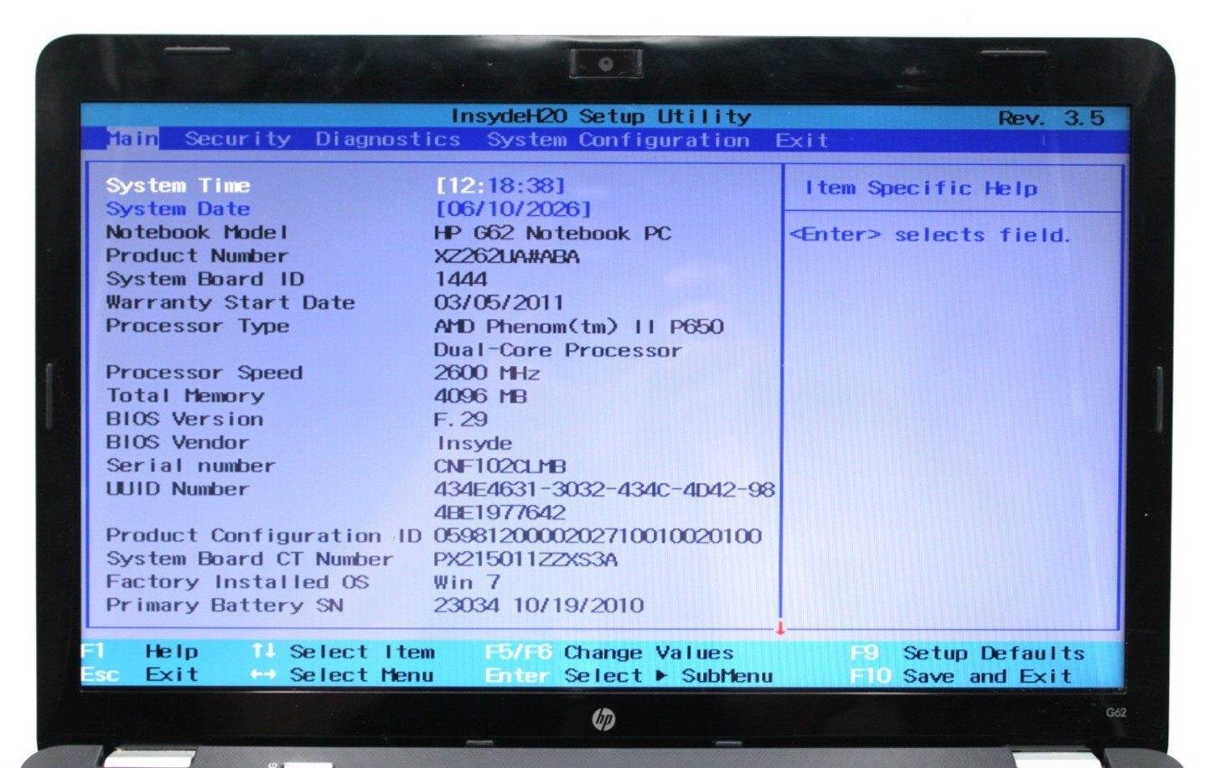Click battery SN 23034 10/19/2010
The width and height of the screenshot is (1211, 768).
(539, 606)
